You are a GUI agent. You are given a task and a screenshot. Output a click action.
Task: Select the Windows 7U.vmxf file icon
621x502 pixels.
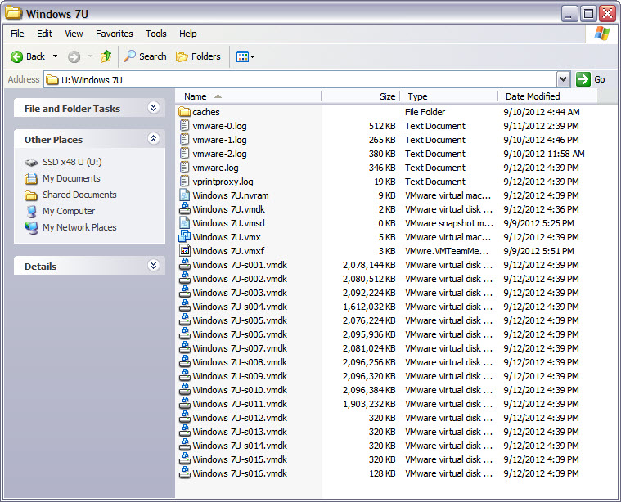click(185, 251)
